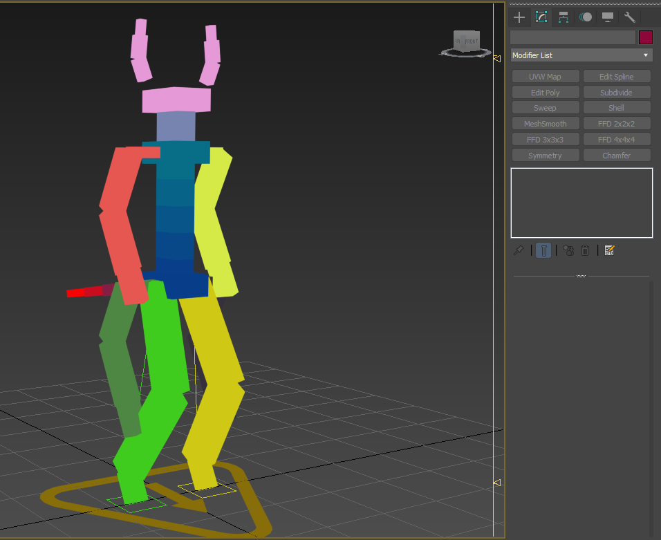Apply the UVW Map modifier

click(546, 77)
